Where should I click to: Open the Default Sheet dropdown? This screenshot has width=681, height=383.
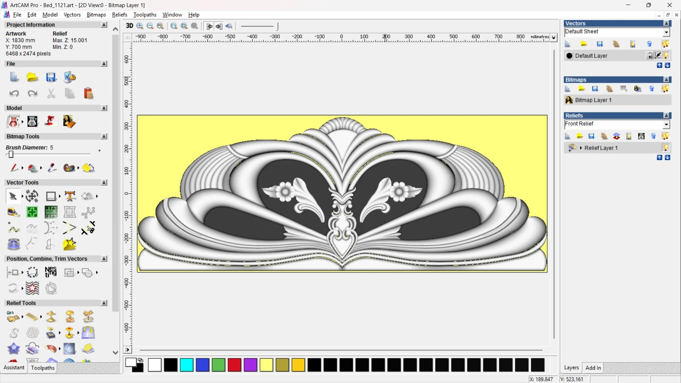tap(666, 32)
